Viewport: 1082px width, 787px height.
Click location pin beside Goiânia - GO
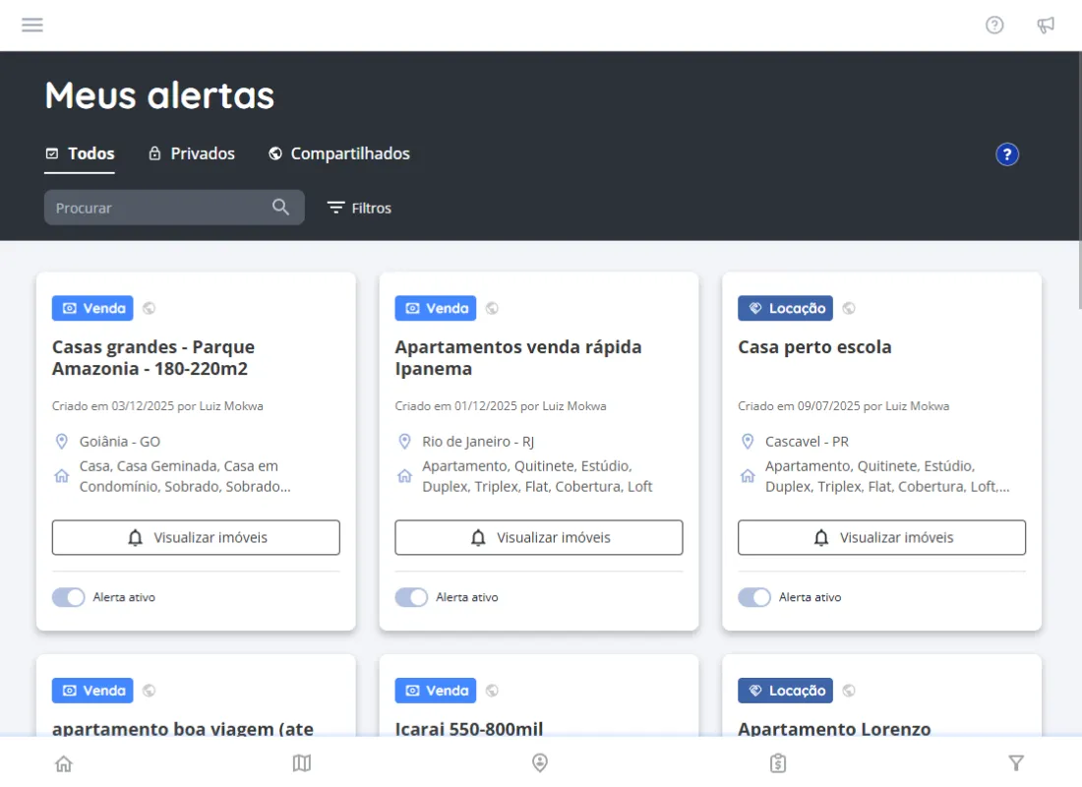tap(61, 441)
